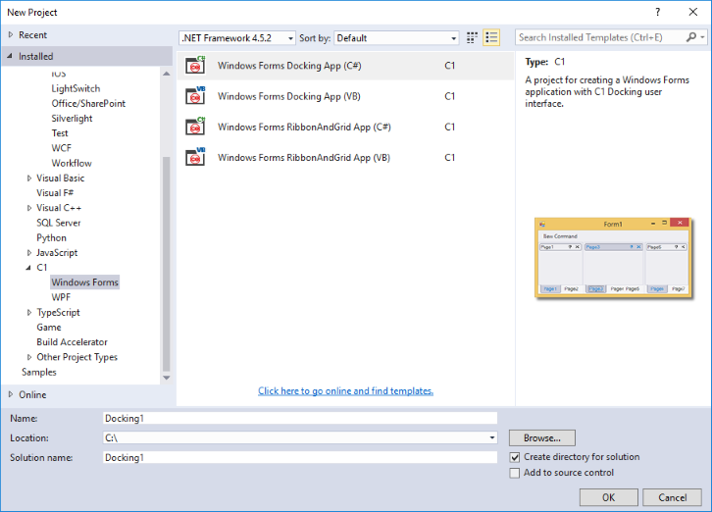
Task: Click the Browse button
Action: click(x=541, y=438)
